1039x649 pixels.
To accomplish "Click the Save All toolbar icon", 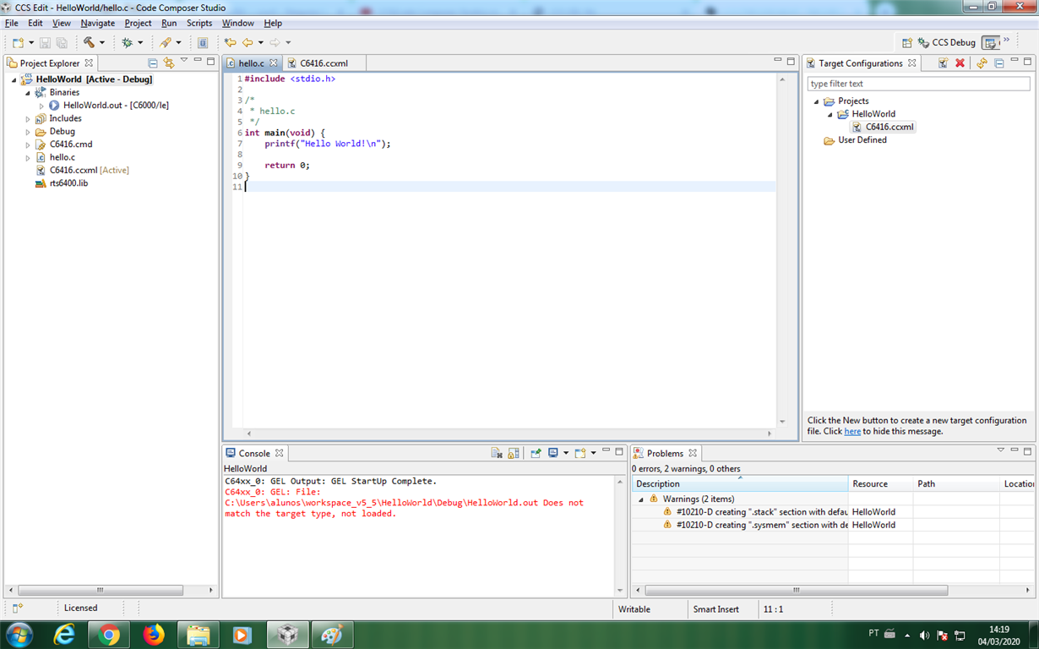I will [62, 42].
